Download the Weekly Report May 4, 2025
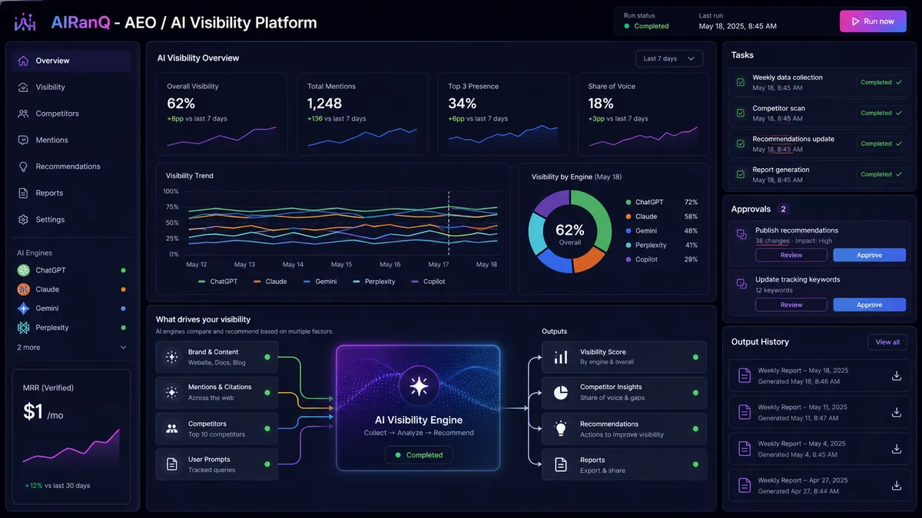The width and height of the screenshot is (922, 518). pos(896,449)
